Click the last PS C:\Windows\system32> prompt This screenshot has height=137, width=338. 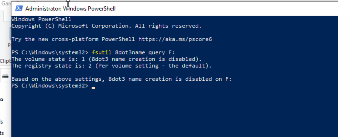pyautogui.click(x=50, y=86)
